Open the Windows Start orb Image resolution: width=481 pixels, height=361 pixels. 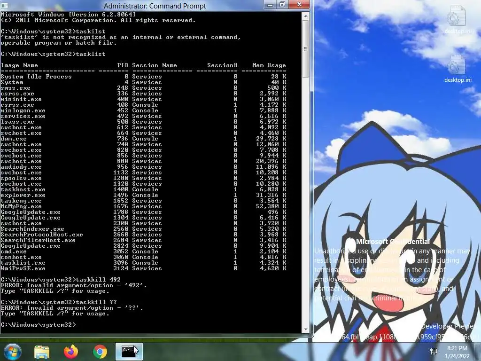[x=12, y=352]
